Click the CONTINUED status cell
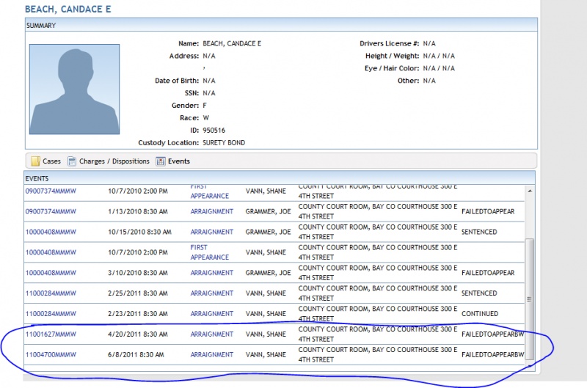The image size is (587, 388). [x=480, y=313]
